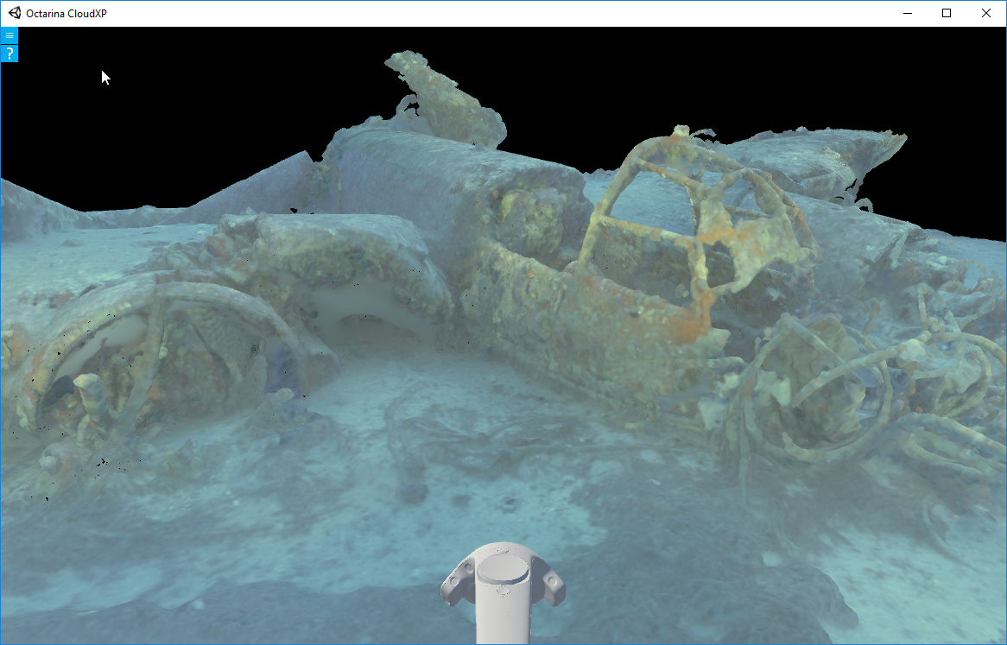Click the VR controller model
Screen dimensions: 1007x645
[503, 591]
